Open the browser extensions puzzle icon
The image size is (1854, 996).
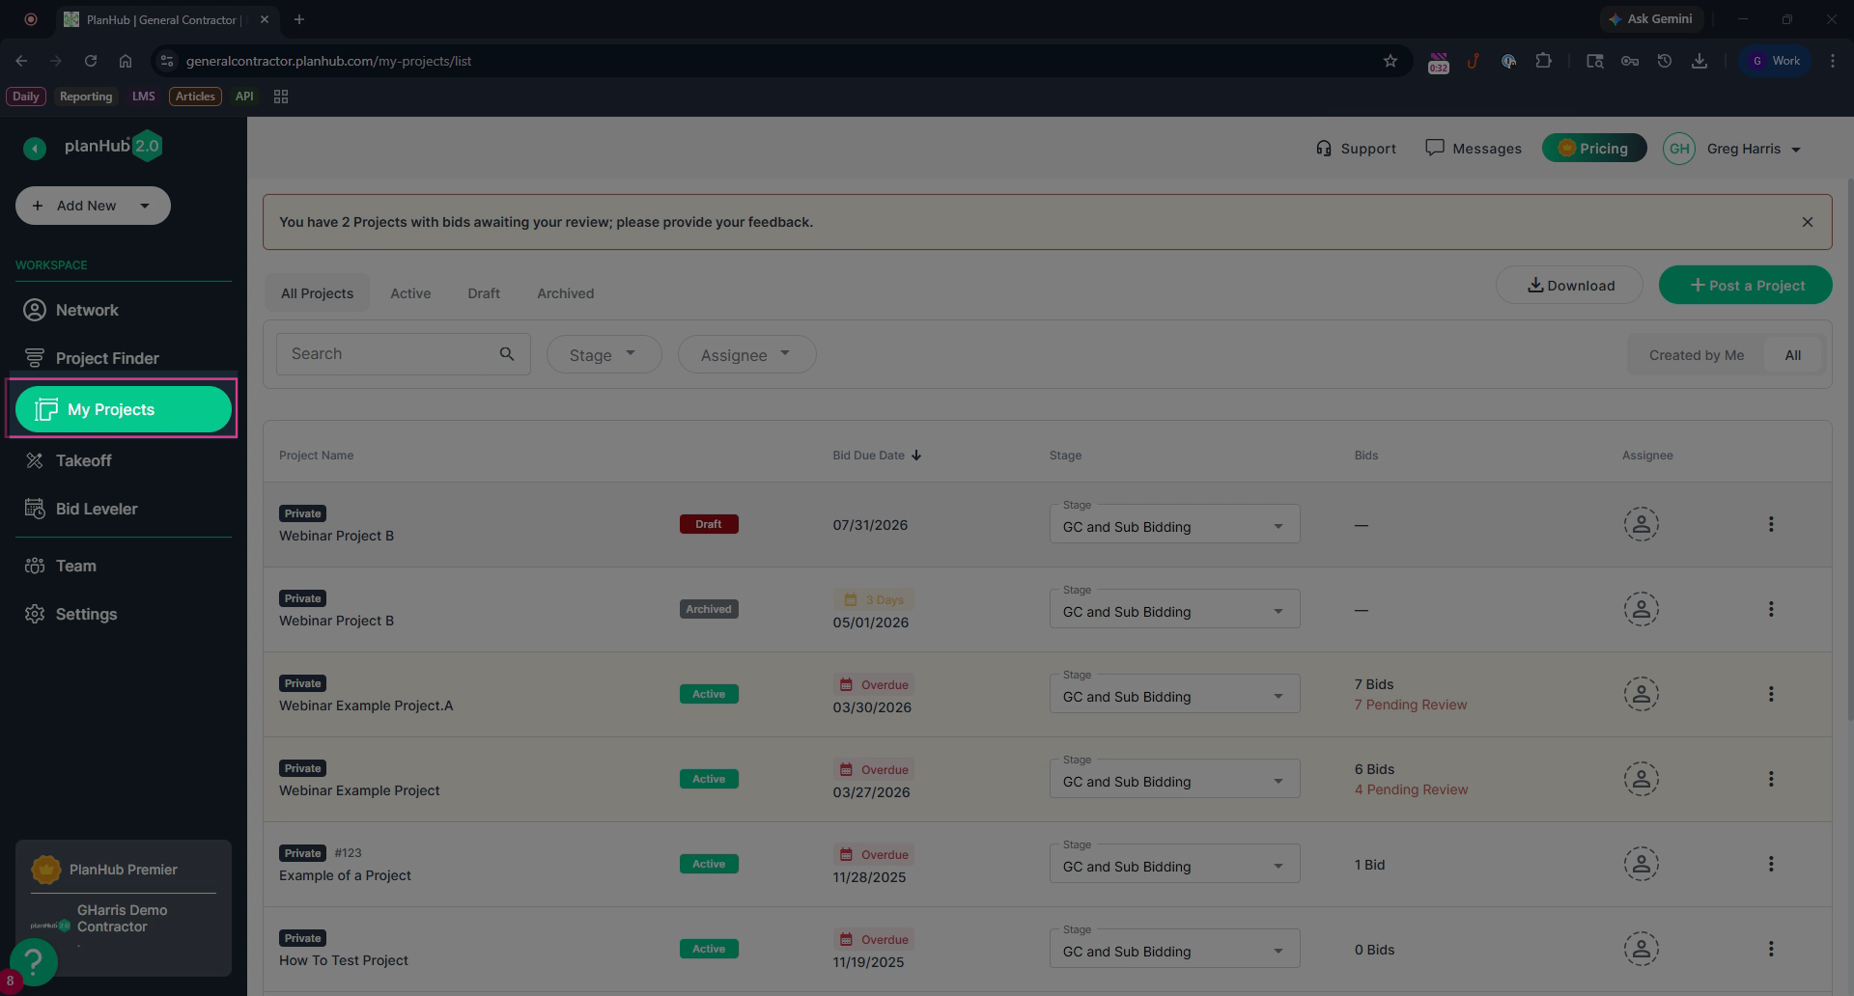click(1543, 61)
